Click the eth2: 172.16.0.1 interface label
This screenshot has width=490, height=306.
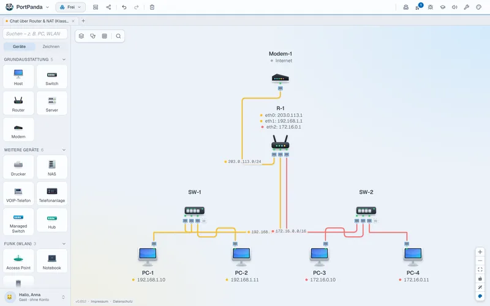coord(281,127)
